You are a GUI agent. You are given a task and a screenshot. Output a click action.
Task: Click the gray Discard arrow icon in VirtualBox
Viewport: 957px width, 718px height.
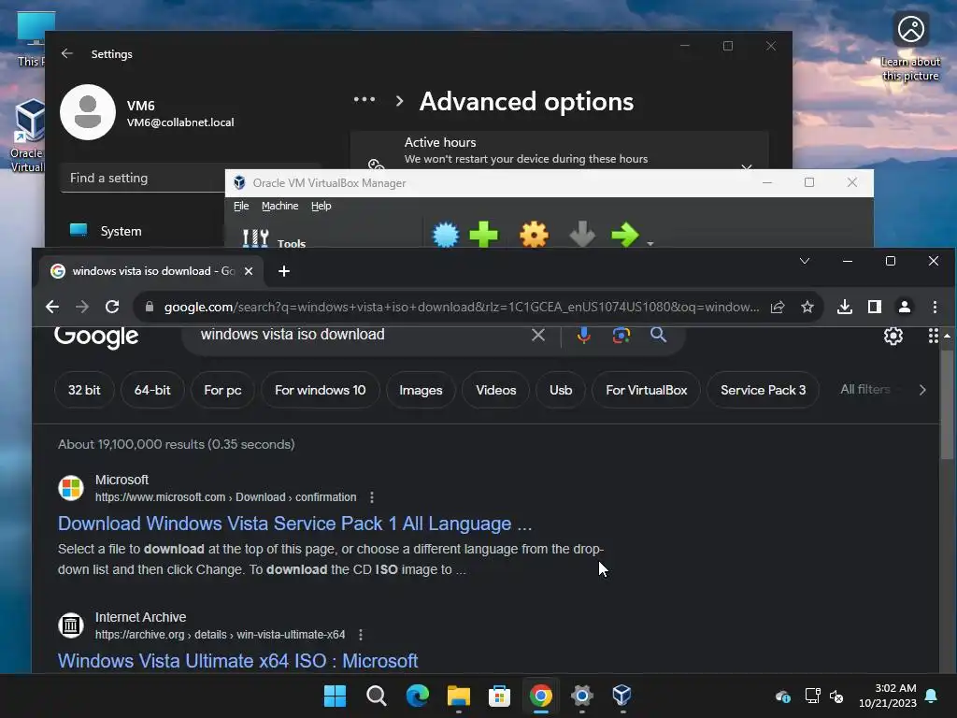581,235
